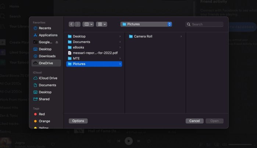Select the Desktop folder in file list
This screenshot has width=257, height=148.
coord(94,36)
